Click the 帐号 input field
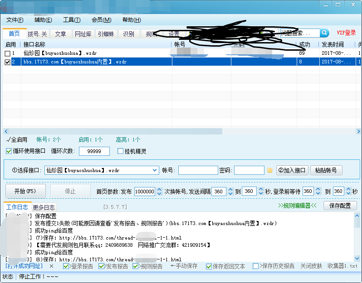Image resolution: width=362 pixels, height=283 pixels. (x=198, y=171)
